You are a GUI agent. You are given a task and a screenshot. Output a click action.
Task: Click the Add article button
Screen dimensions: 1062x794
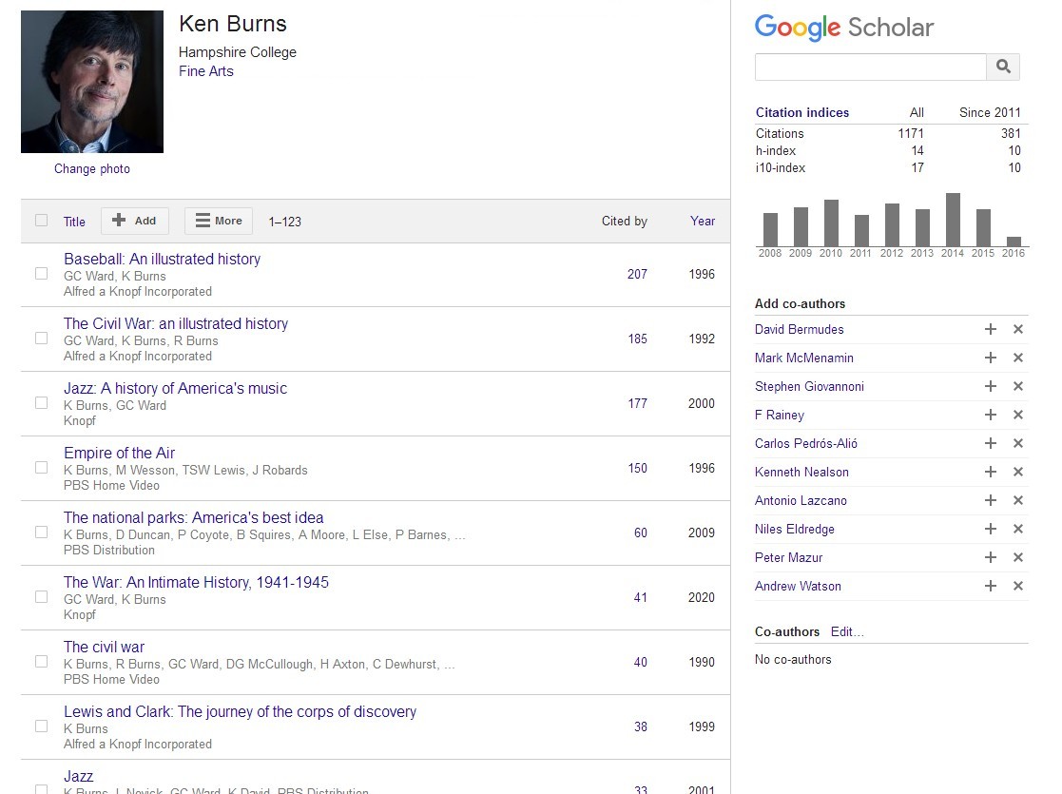click(x=135, y=221)
